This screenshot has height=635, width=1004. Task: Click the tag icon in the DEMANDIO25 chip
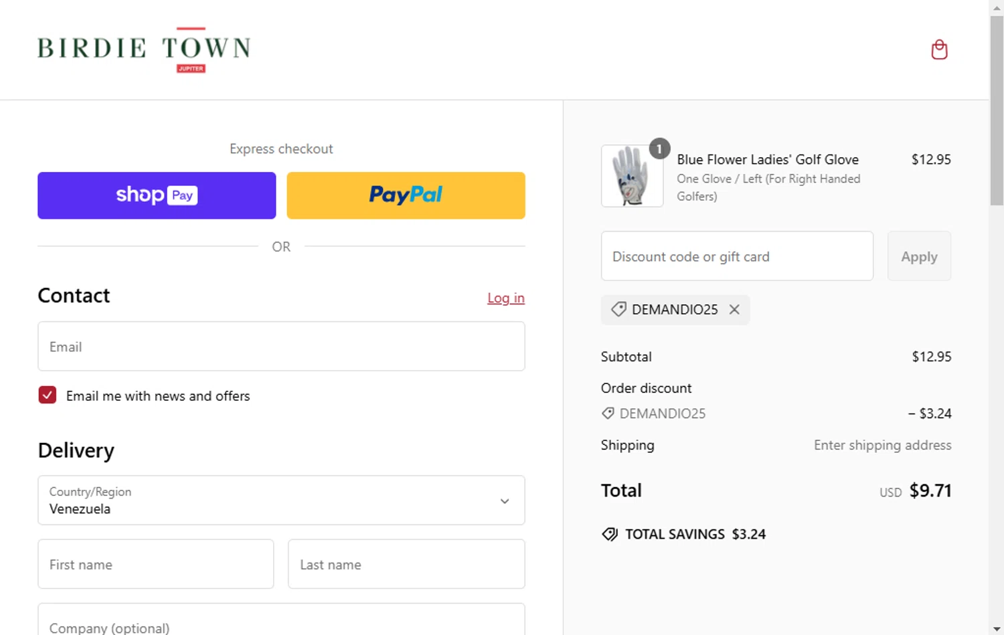618,309
